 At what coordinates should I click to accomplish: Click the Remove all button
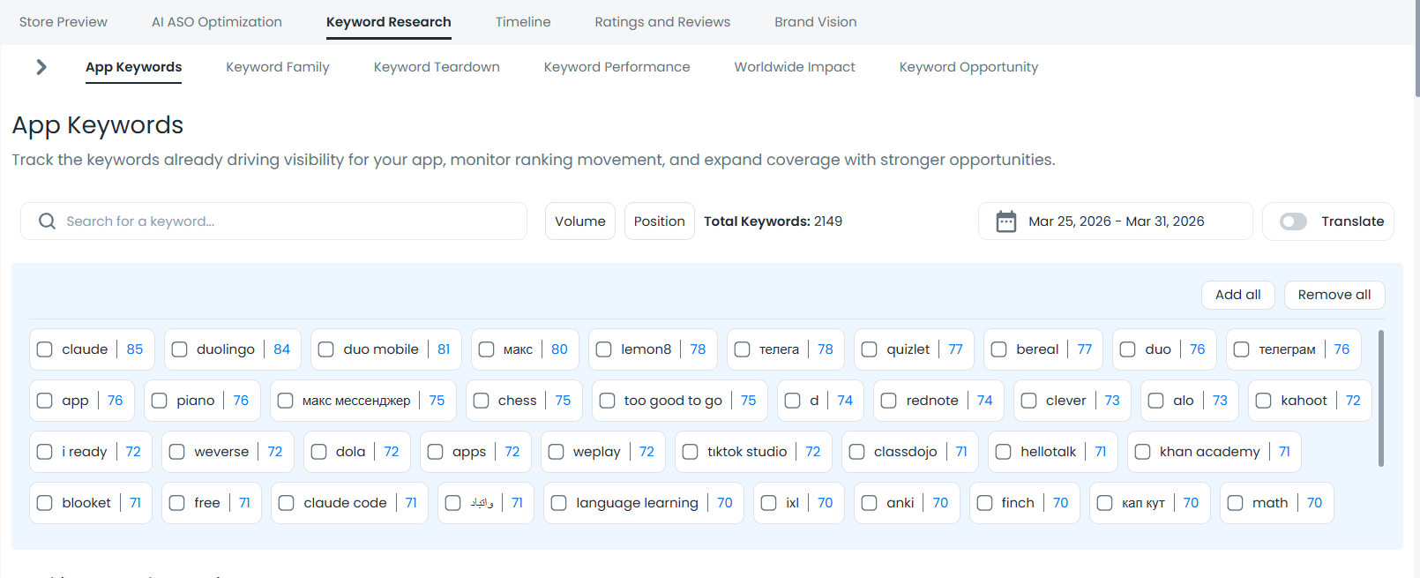pos(1334,295)
